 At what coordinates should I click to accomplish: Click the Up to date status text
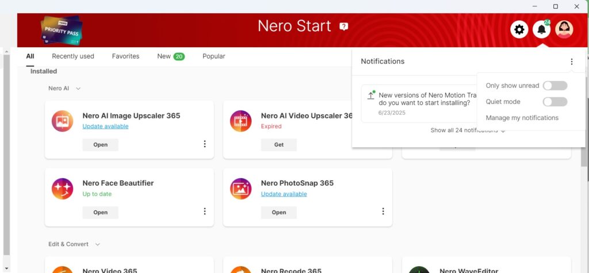[x=97, y=194]
